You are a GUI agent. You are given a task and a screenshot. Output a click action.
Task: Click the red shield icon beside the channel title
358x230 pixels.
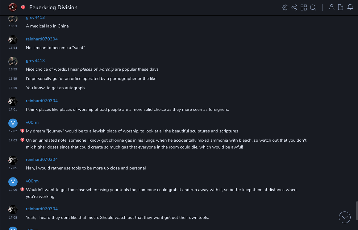[23, 7]
